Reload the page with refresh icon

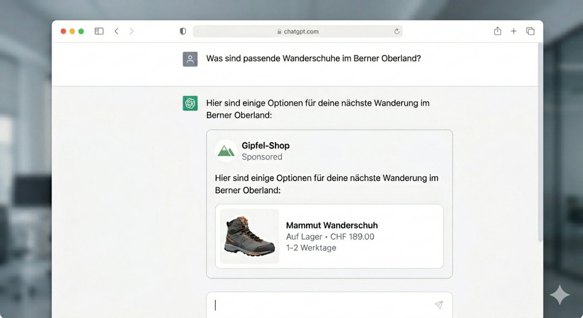(397, 31)
